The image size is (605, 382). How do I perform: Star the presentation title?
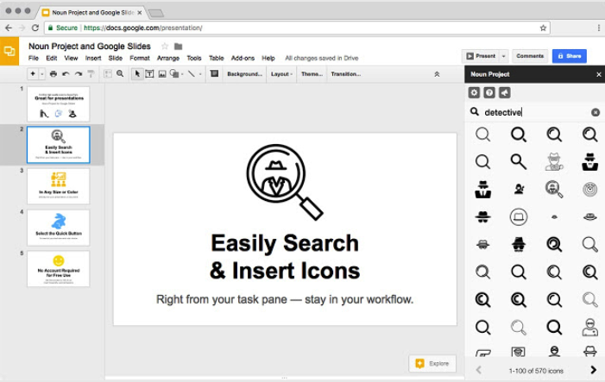click(x=165, y=47)
